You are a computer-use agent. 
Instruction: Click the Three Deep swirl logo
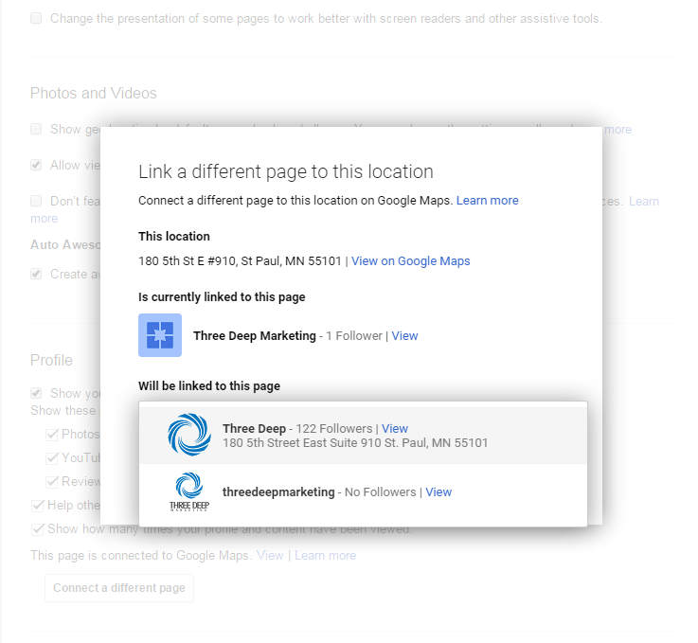[x=189, y=435]
